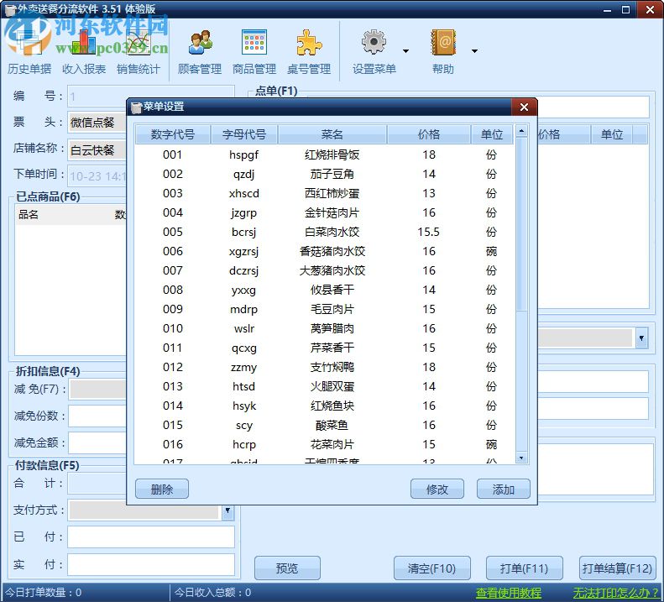Select the 红烧排骨饭 row in list
Image resolution: width=664 pixels, height=602 pixels.
pos(332,154)
